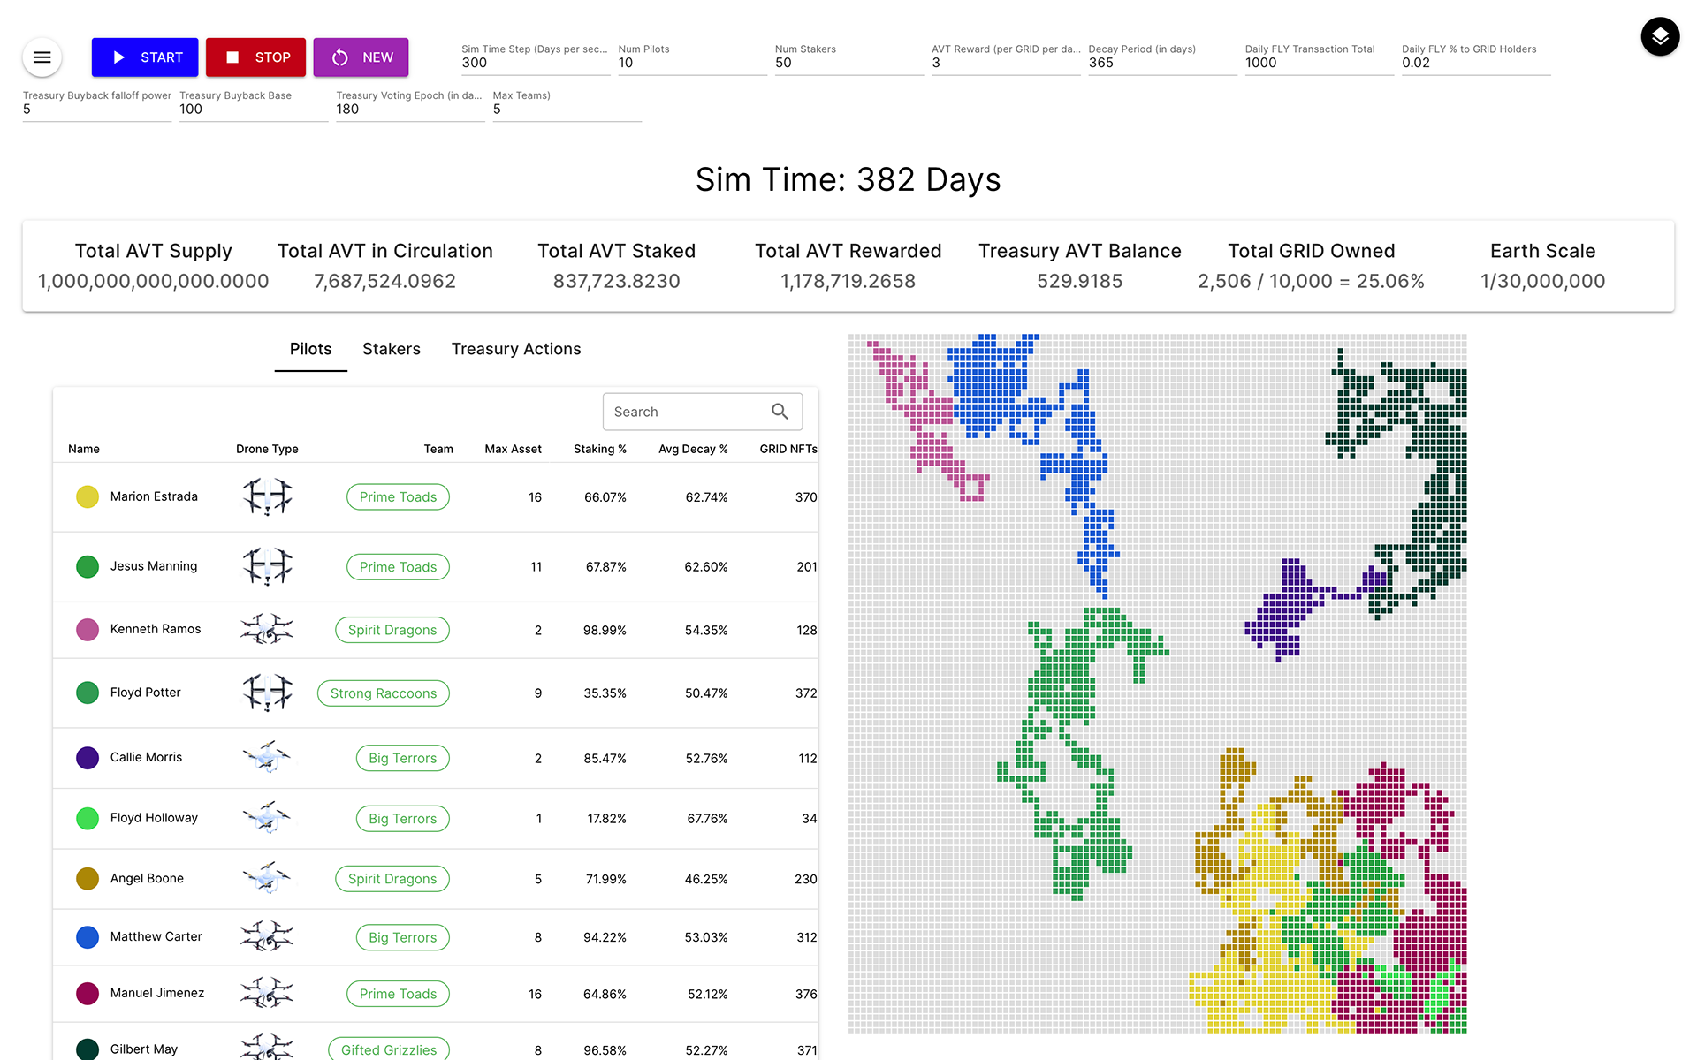Click the search magnifier icon
1697x1060 pixels.
click(780, 412)
